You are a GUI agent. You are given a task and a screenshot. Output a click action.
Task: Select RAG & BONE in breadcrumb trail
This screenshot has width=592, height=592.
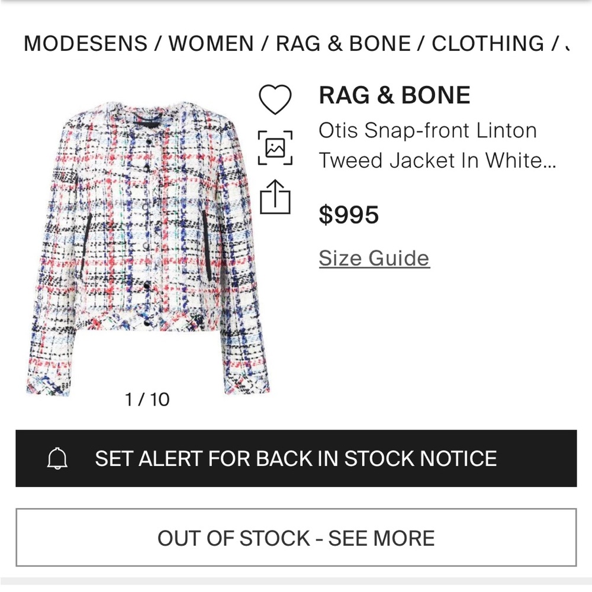[x=343, y=43]
